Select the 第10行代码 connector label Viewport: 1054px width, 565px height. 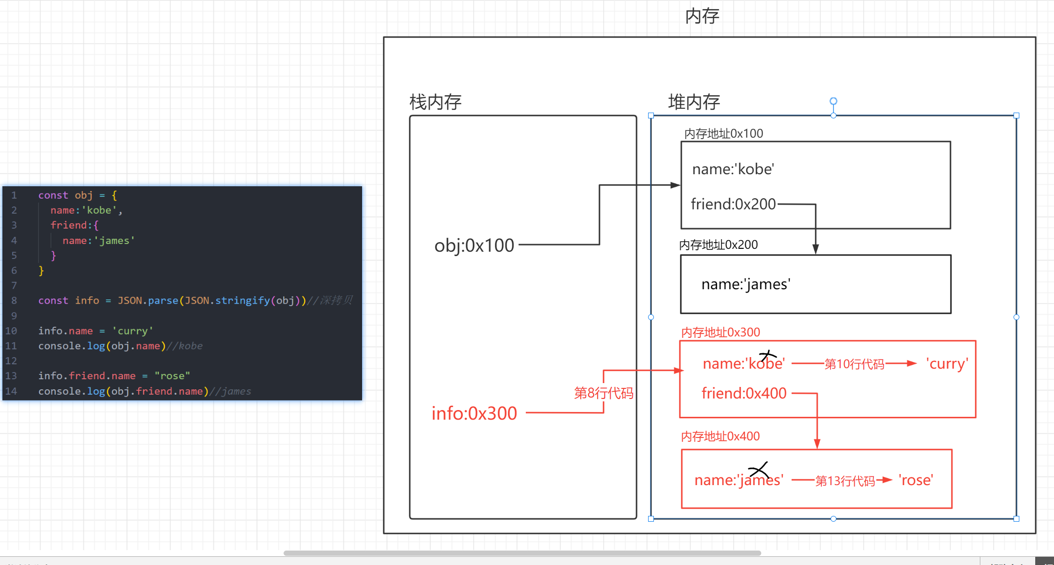click(855, 364)
